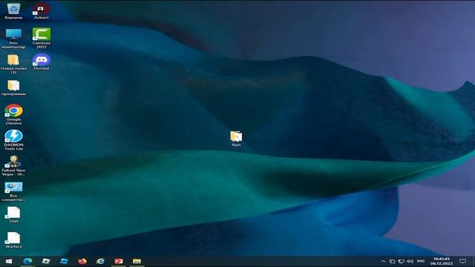The width and height of the screenshot is (475, 267).
Task: Select the Discord desktop shortcut
Action: click(42, 62)
